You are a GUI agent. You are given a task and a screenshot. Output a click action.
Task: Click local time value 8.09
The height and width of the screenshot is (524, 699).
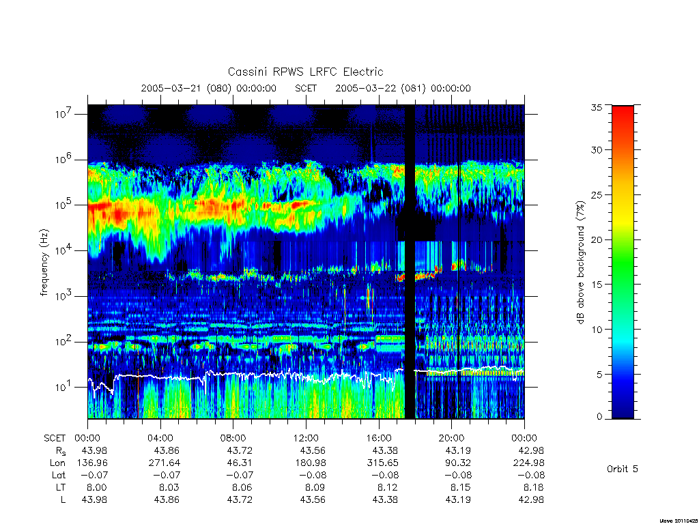315,487
